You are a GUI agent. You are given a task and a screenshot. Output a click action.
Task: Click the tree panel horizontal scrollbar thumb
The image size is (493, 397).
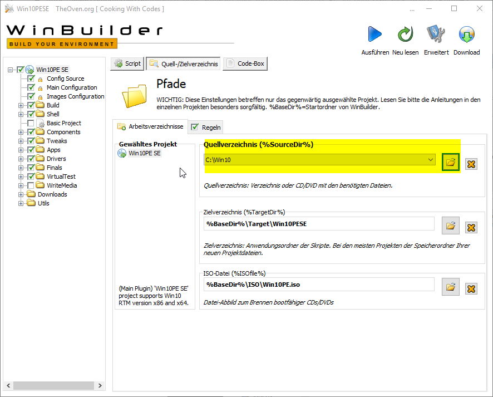(53, 385)
